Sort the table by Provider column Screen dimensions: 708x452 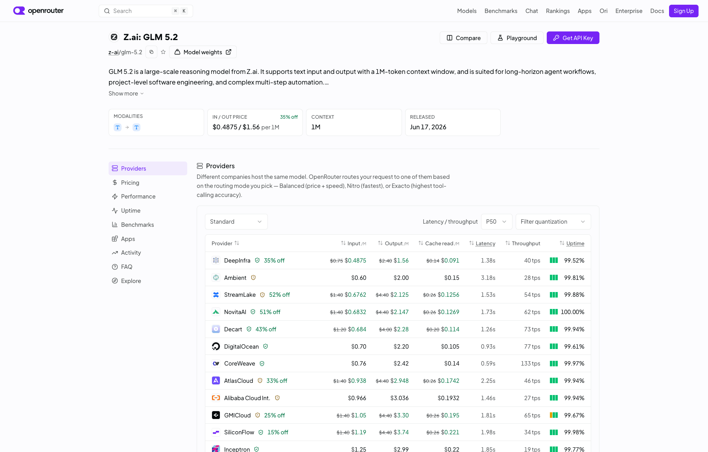click(x=225, y=243)
